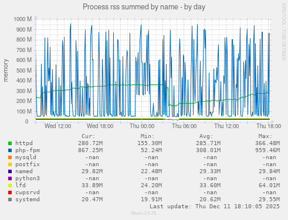Select the httpd legend label
Image resolution: width=288 pixels, height=220 pixels.
24,143
